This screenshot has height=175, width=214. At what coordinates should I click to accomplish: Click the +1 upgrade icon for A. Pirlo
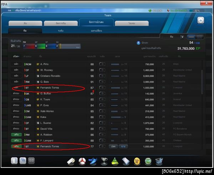tap(102, 64)
